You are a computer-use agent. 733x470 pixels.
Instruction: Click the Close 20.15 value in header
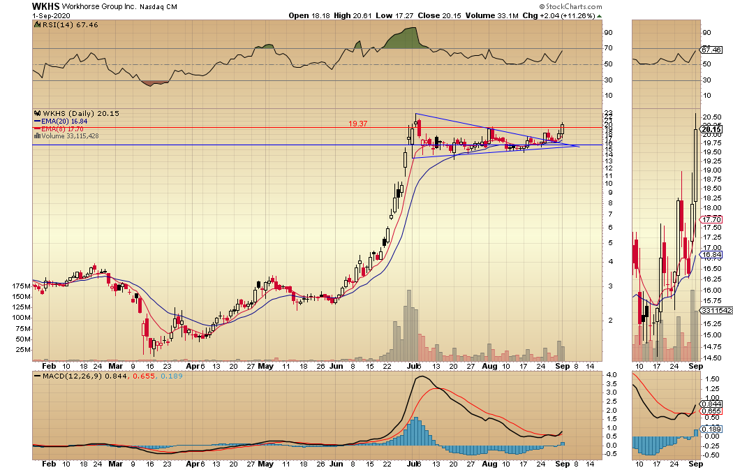(x=439, y=15)
